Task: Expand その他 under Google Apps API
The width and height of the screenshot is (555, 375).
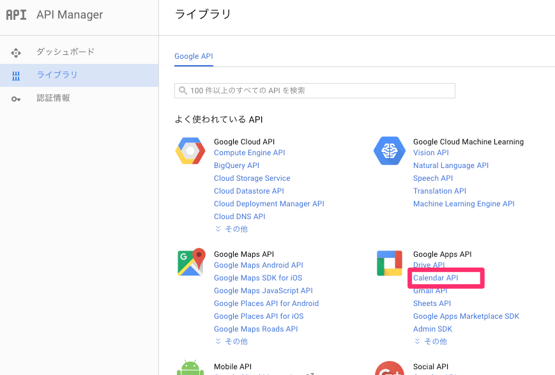Action: tap(430, 341)
